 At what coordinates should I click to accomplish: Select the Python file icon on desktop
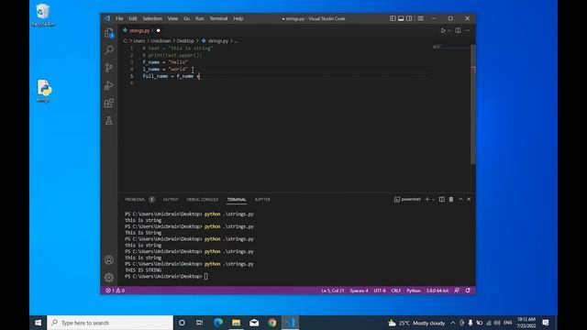43,91
